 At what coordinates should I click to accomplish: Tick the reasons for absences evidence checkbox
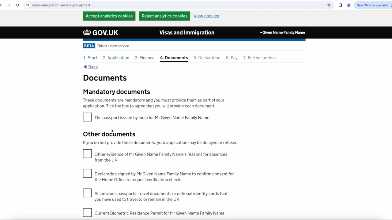coord(87,154)
